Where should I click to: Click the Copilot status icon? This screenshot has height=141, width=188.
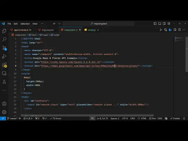point(166,118)
